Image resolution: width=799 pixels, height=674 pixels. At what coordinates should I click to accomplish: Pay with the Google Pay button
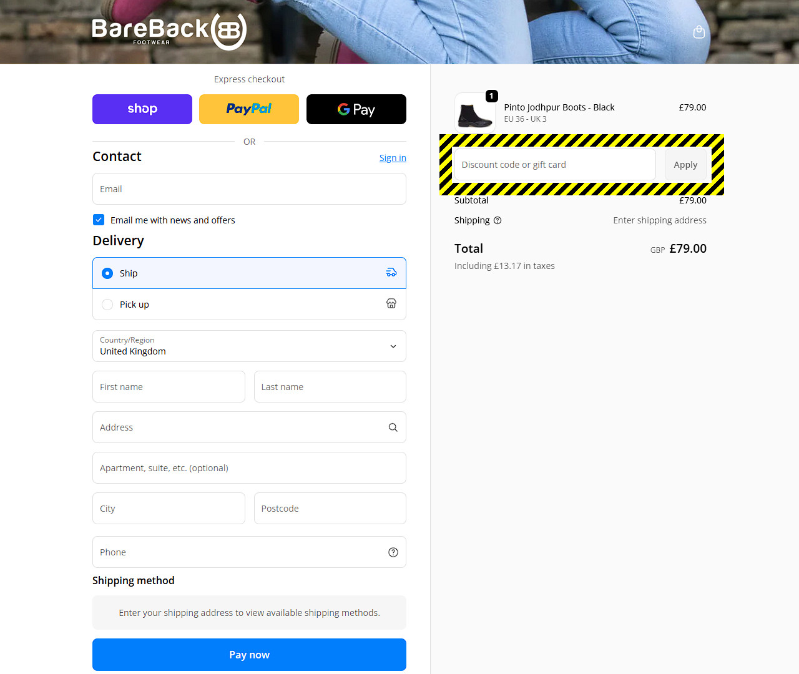[356, 109]
